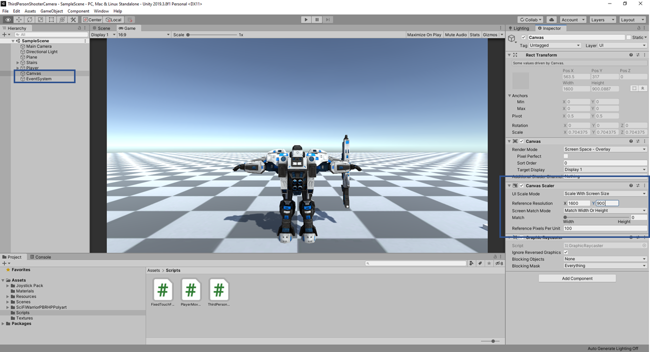This screenshot has width=650, height=352.
Task: Collapse the Rect Transform component
Action: click(509, 55)
